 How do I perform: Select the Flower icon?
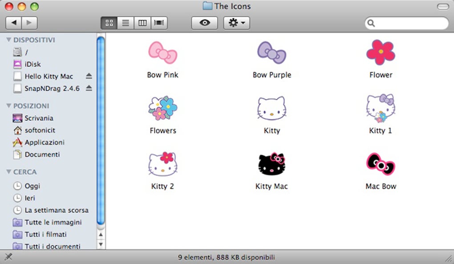tap(380, 53)
